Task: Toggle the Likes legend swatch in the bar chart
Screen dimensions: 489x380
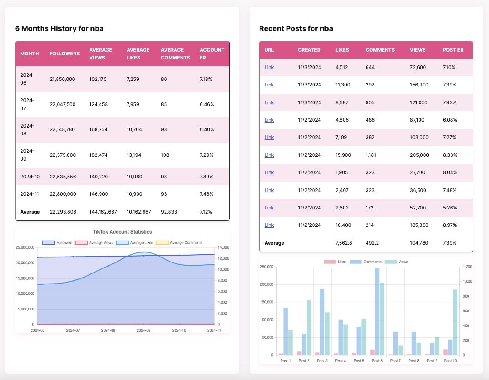Action: 330,262
